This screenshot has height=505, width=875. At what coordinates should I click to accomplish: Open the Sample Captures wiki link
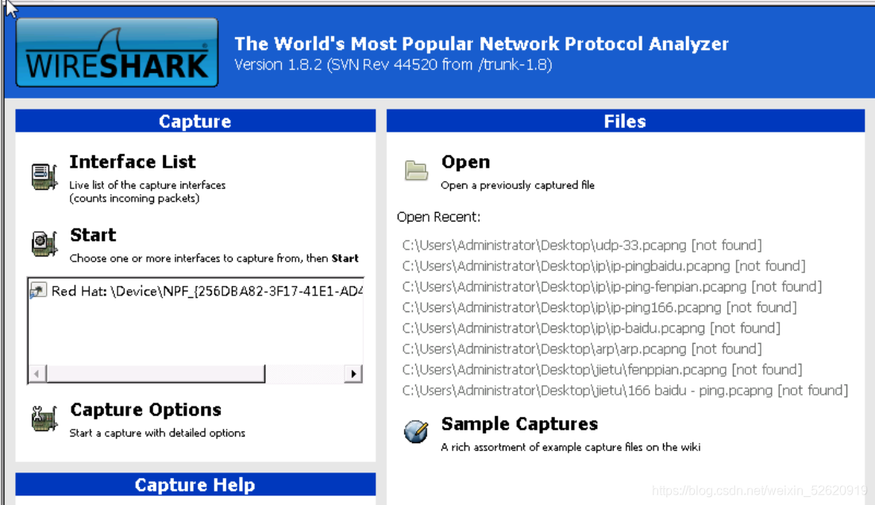tap(519, 424)
